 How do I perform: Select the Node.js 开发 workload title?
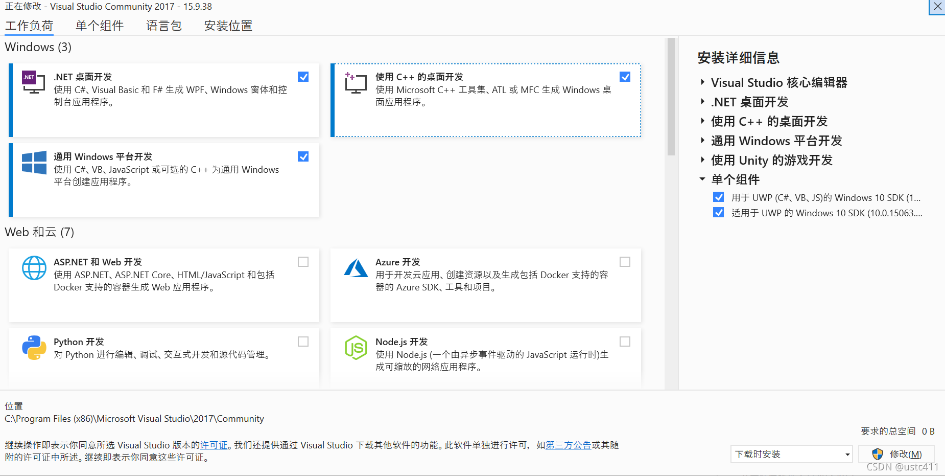pyautogui.click(x=401, y=342)
